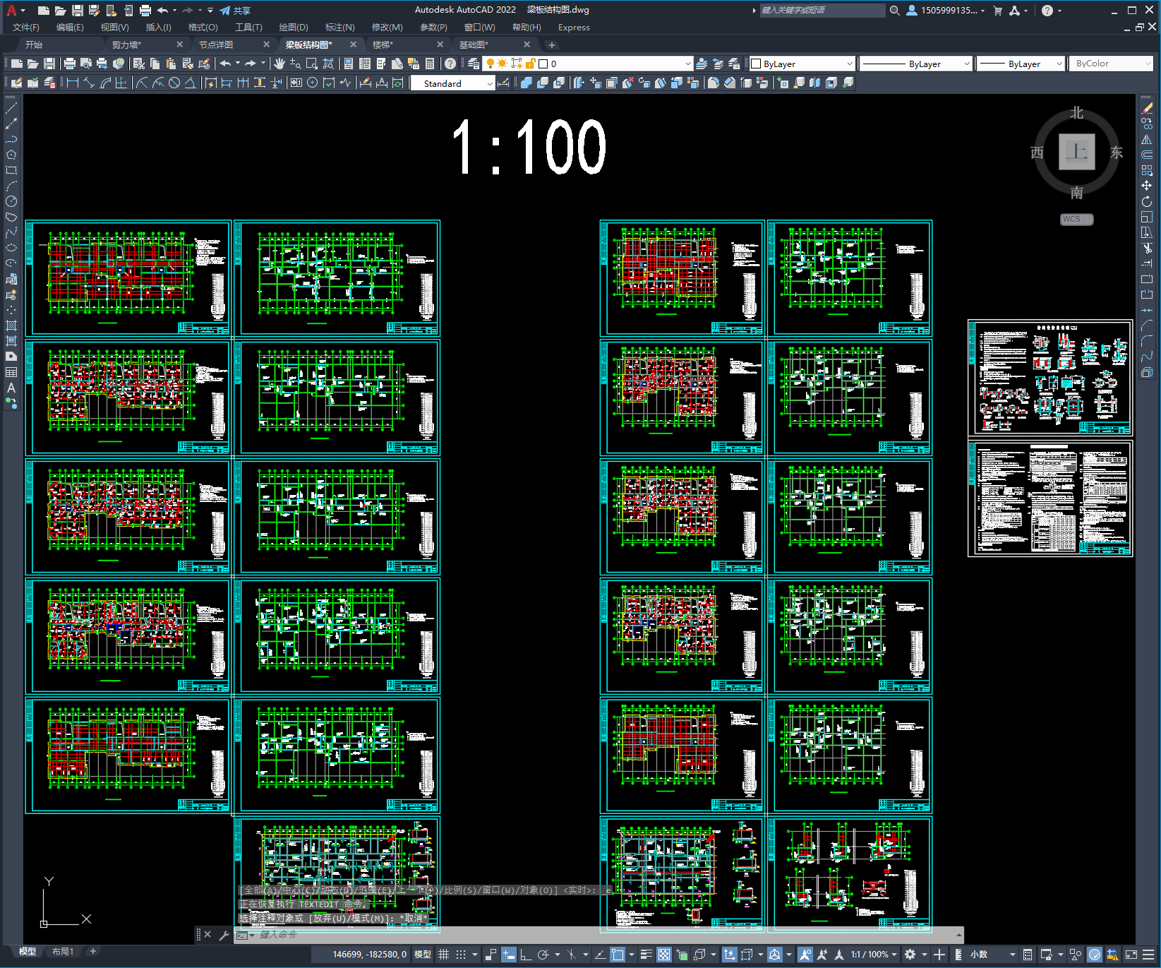The width and height of the screenshot is (1161, 968).
Task: Select the Multiline Text A tool
Action: pos(11,388)
